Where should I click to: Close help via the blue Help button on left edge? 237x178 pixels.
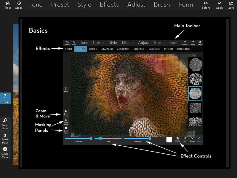(x=5, y=98)
